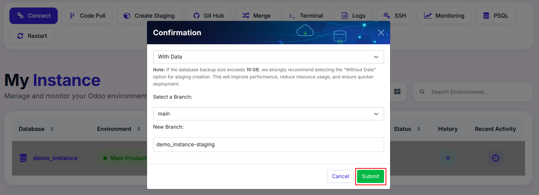Open recent activity clock icon

[495, 158]
